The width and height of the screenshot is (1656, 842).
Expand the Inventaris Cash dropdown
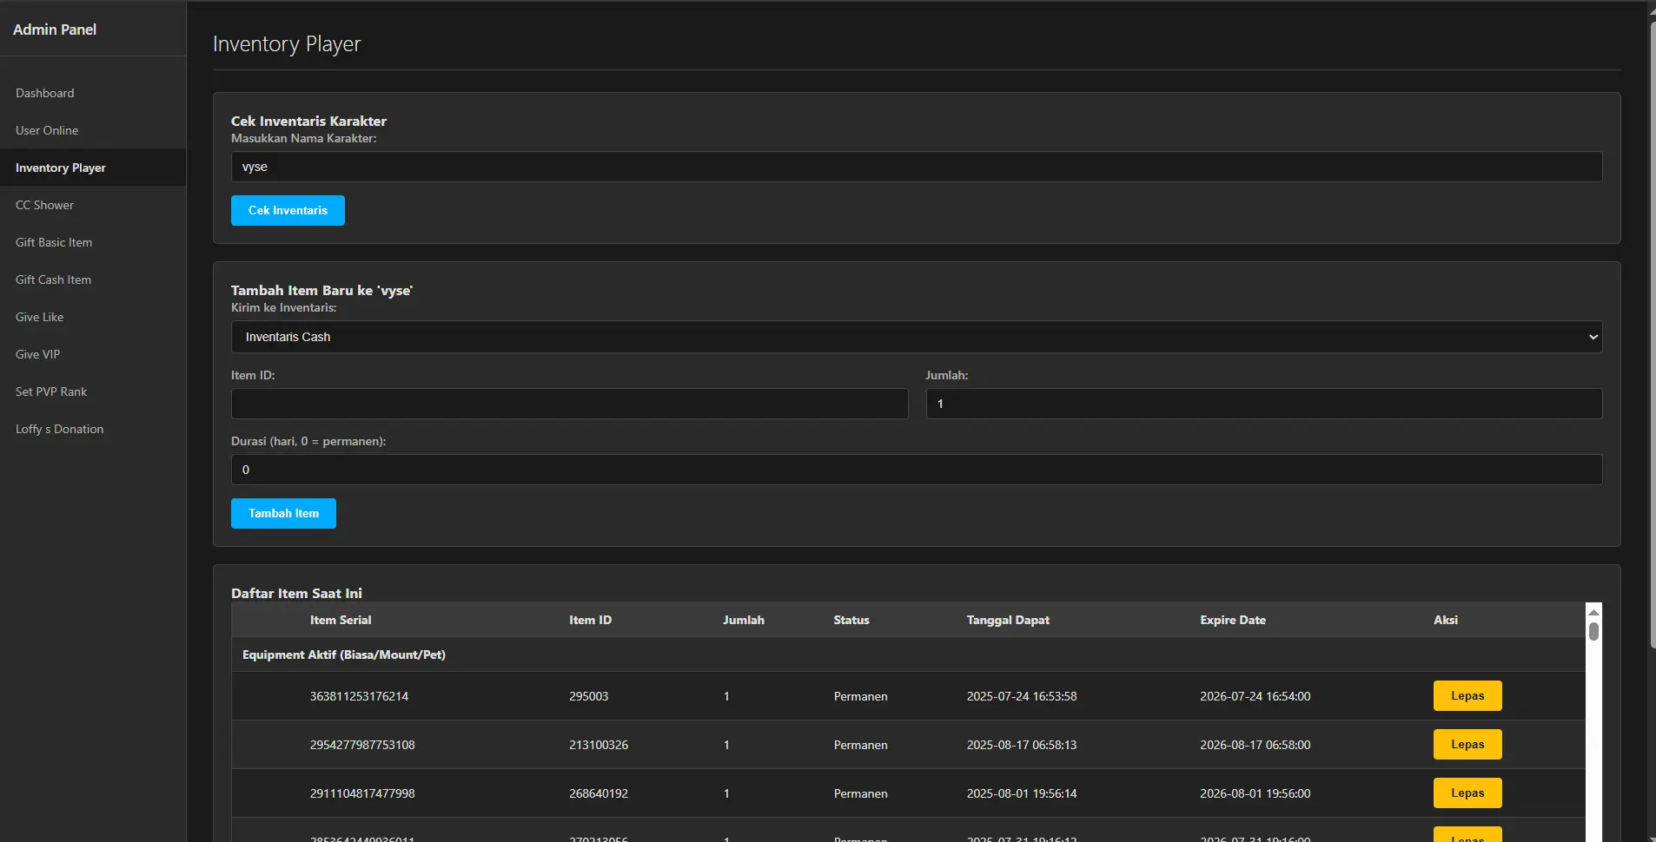[917, 337]
